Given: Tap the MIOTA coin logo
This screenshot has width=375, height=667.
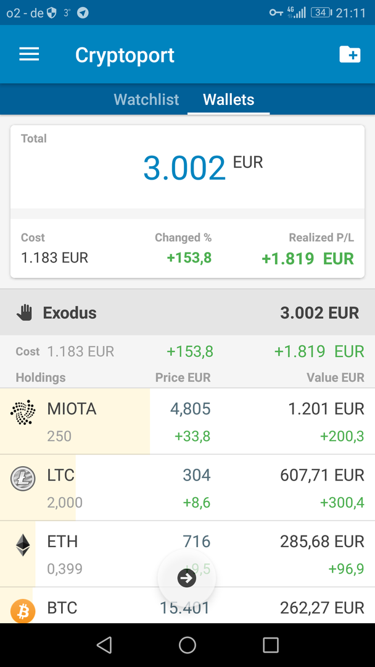Looking at the screenshot, I should tap(23, 413).
